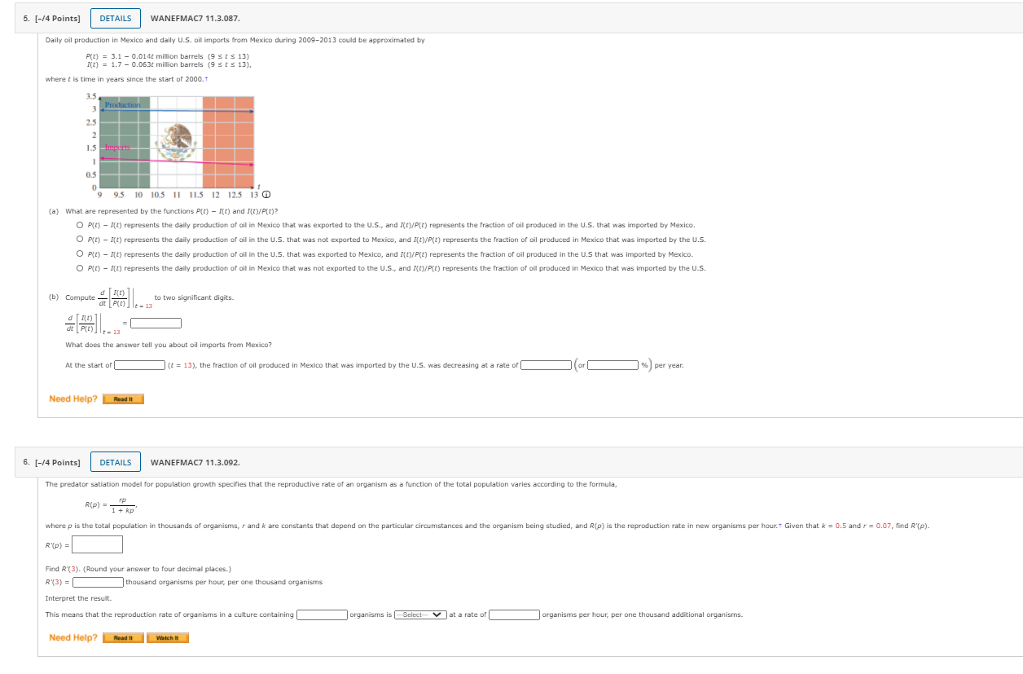This screenshot has height=674, width=1023.
Task: Click the 'at a rate of' organisms field
Action: [x=514, y=615]
